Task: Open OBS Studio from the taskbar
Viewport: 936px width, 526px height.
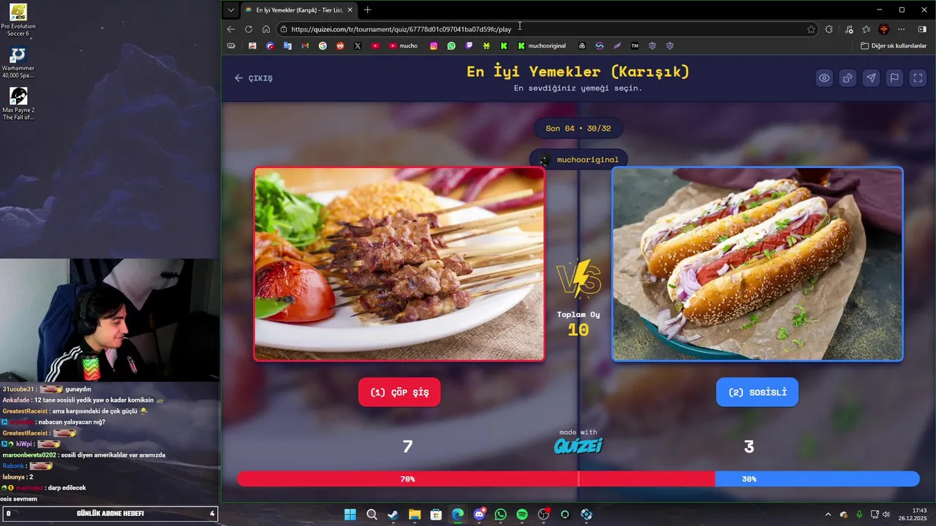Action: (x=543, y=514)
